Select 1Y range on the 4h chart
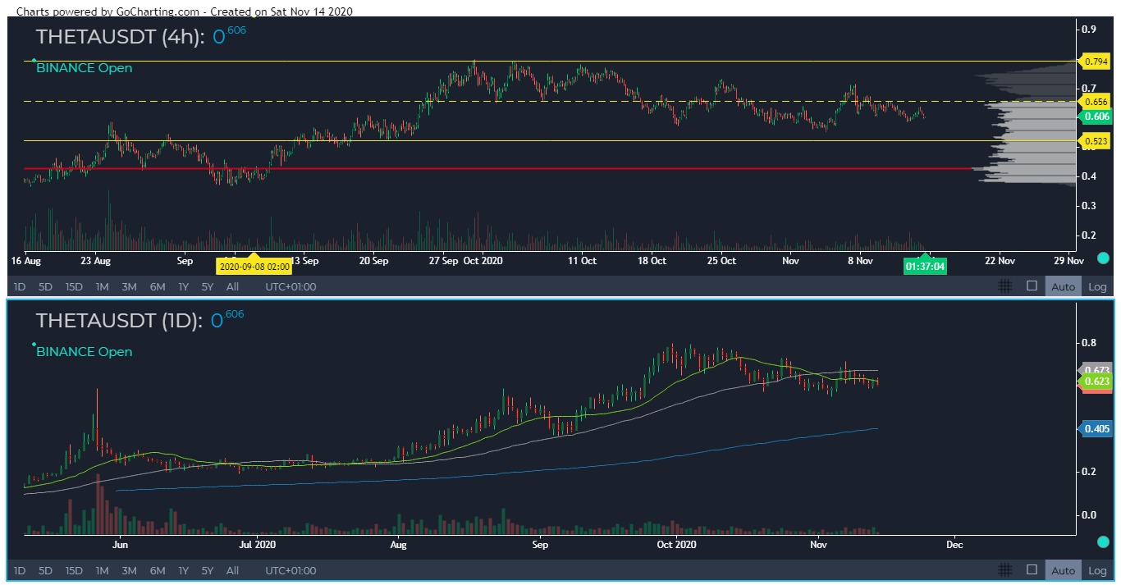The image size is (1121, 585). point(184,286)
